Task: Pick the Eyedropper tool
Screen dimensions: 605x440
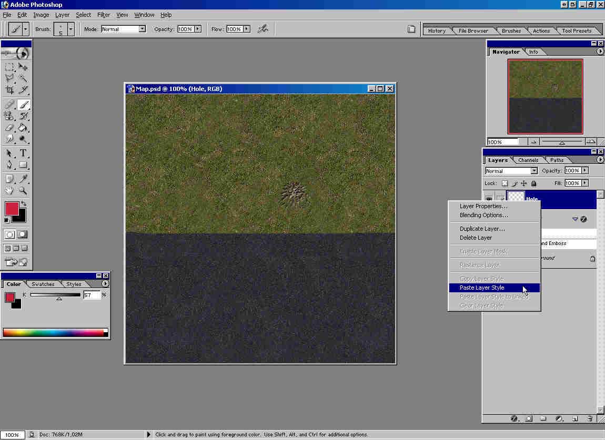Action: click(23, 179)
